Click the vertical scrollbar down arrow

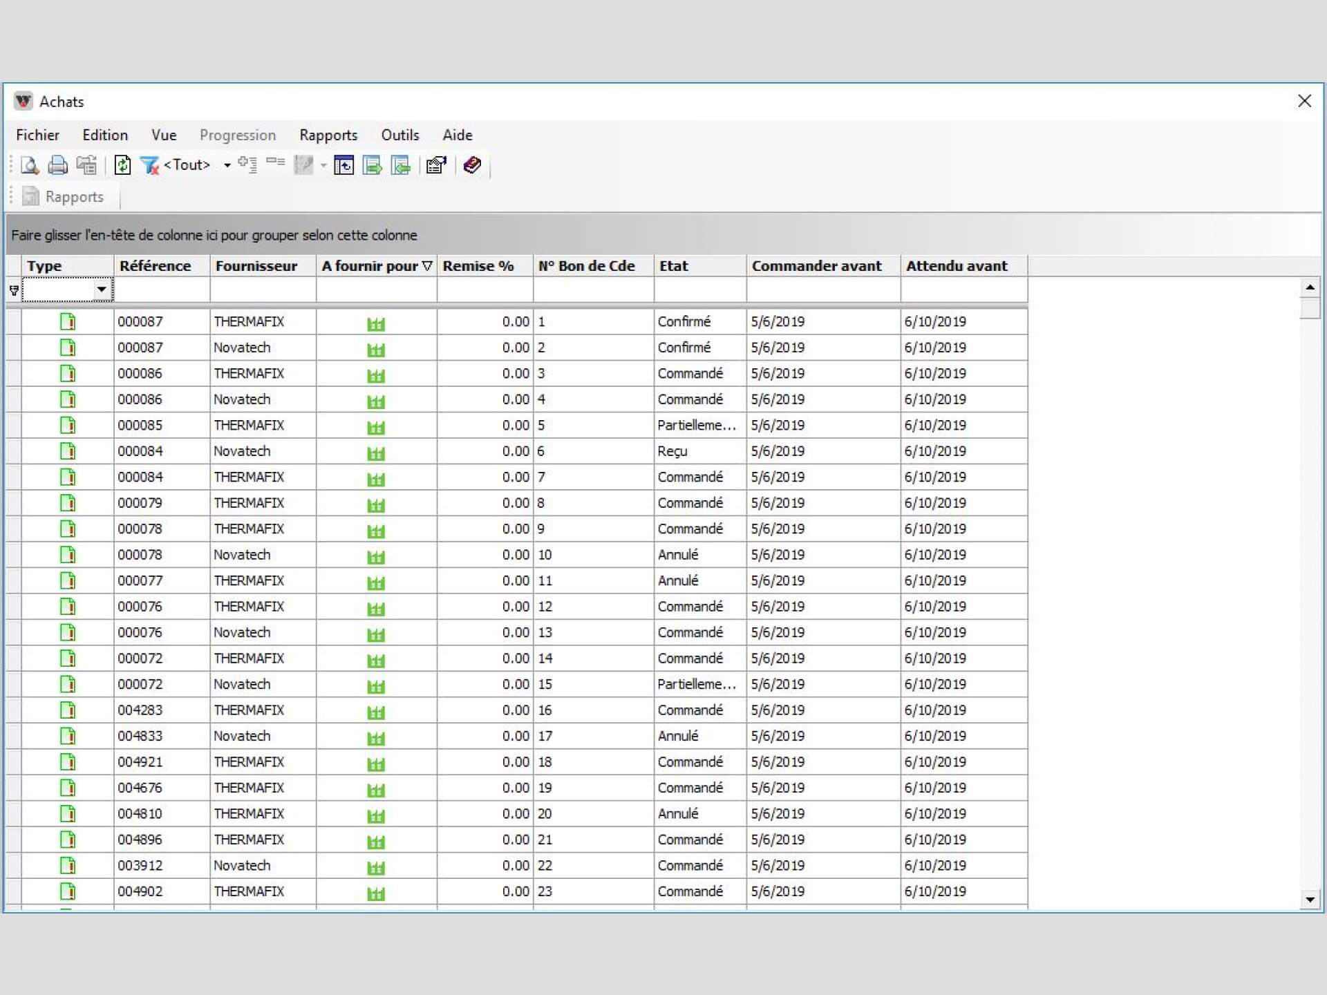(1310, 900)
